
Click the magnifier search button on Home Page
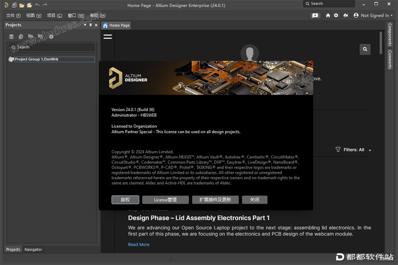pos(365,49)
